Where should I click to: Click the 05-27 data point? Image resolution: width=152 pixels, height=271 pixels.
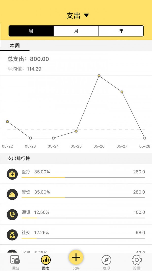coord(122,92)
